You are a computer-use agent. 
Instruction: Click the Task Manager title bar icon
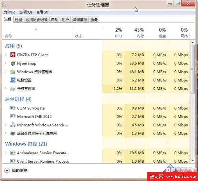pos(5,5)
